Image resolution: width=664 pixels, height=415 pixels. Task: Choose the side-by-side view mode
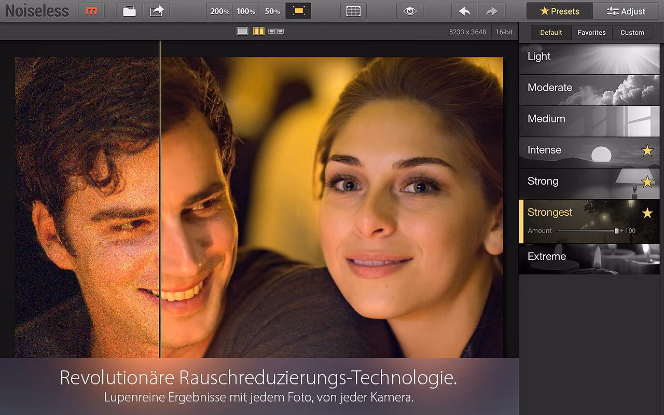[x=276, y=31]
